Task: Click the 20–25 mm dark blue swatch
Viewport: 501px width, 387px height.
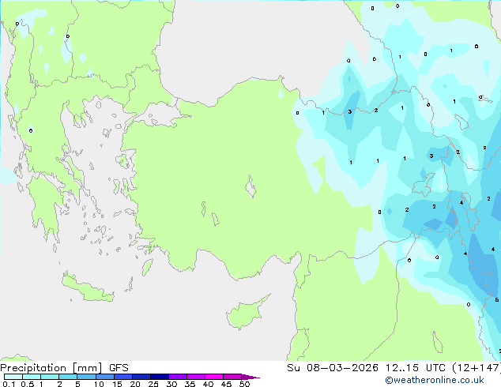Action: coord(141,377)
